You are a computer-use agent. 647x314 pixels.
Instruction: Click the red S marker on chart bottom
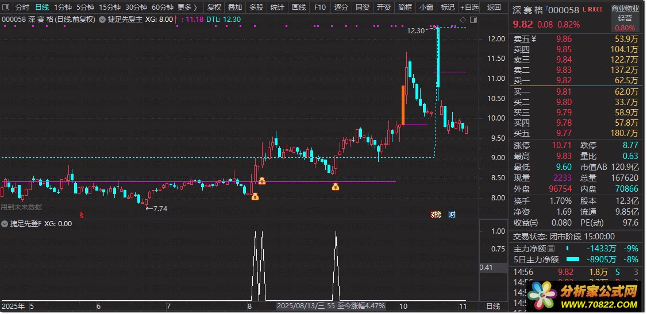(82, 215)
